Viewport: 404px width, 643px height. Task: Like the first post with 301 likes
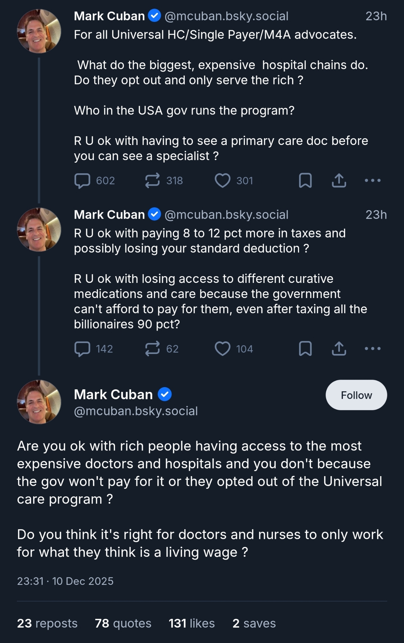pos(222,181)
